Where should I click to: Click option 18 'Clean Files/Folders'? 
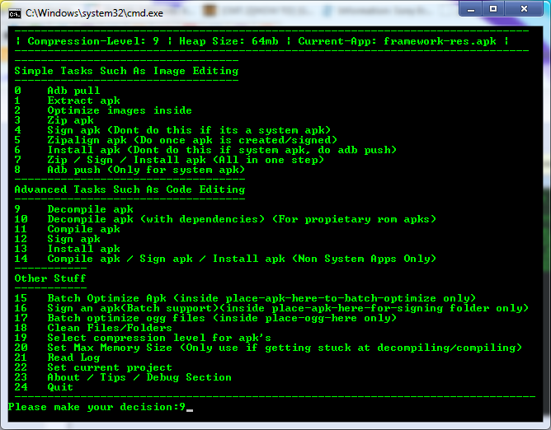coord(93,328)
